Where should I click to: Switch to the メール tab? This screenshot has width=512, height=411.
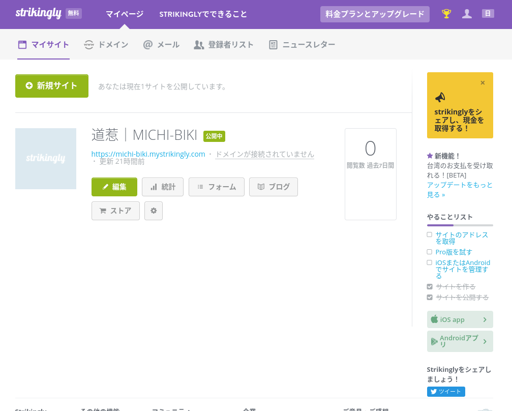[x=161, y=45]
